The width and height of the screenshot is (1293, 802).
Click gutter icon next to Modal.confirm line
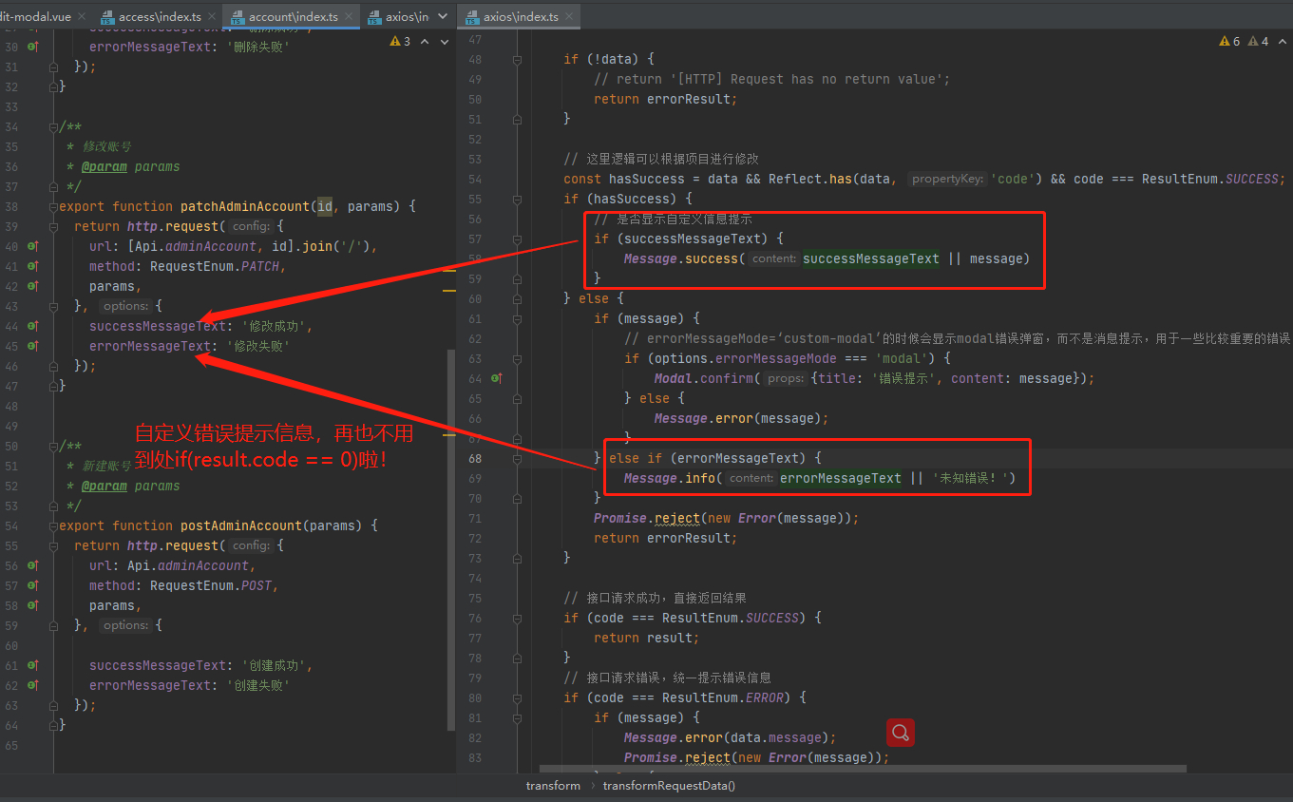click(496, 378)
